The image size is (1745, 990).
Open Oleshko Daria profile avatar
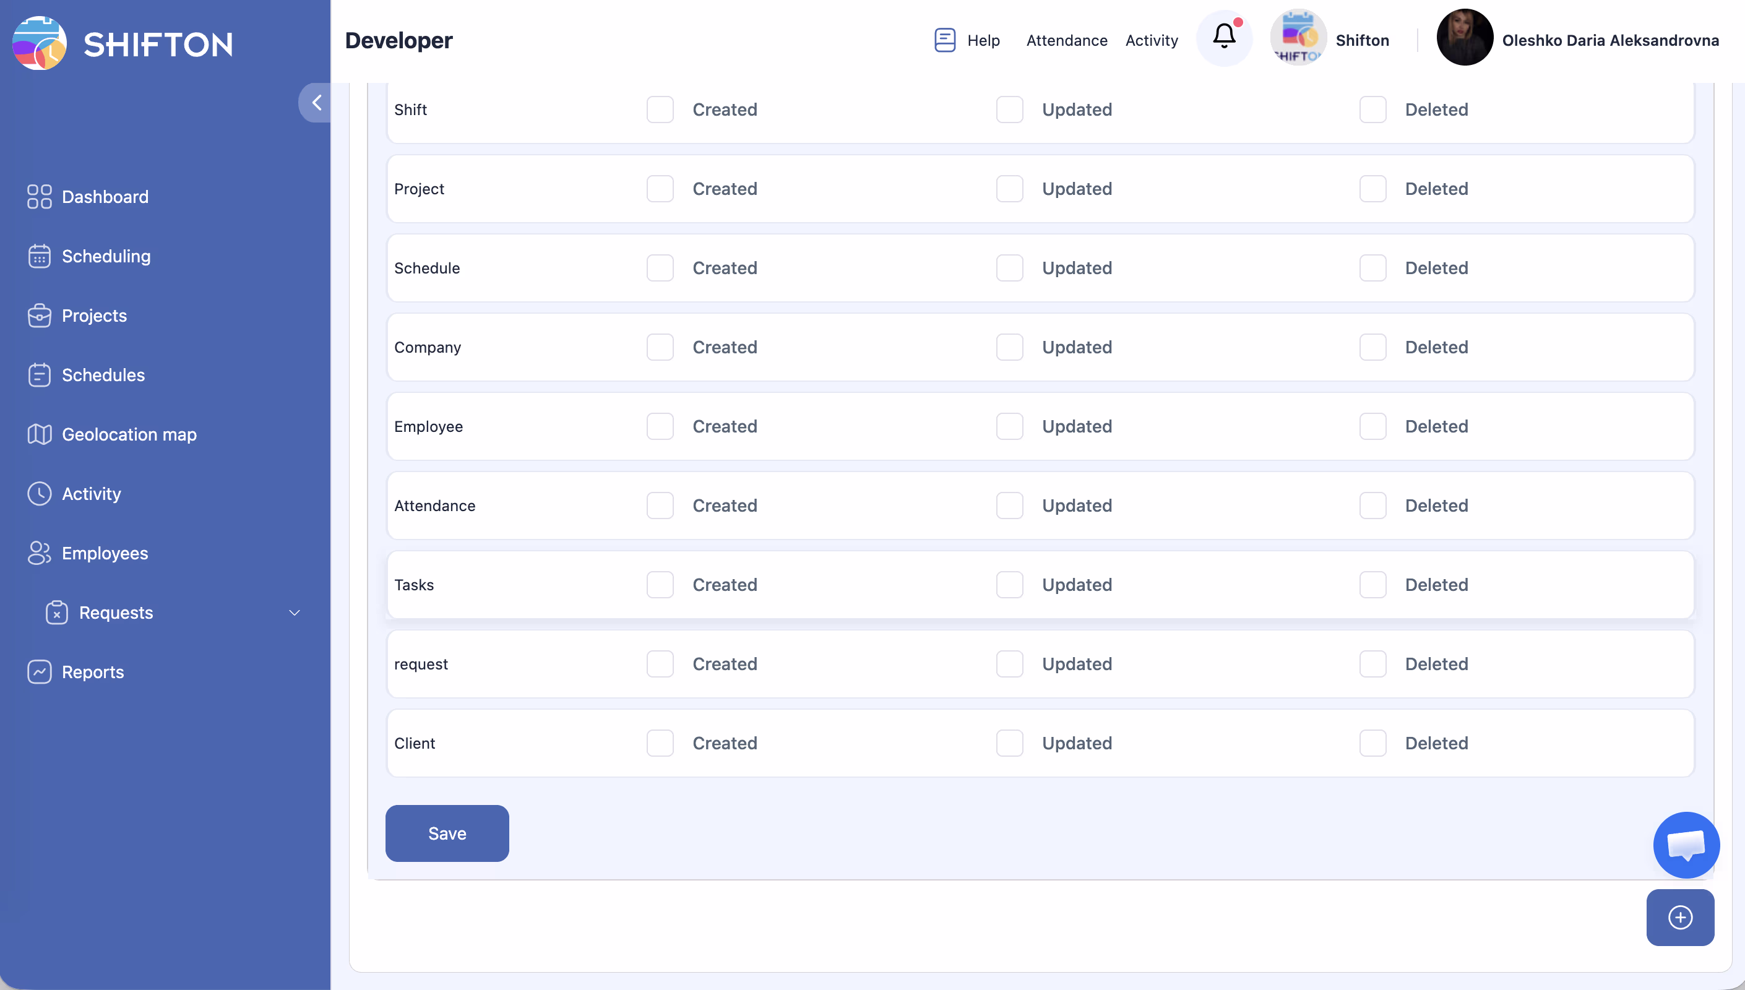(x=1464, y=39)
